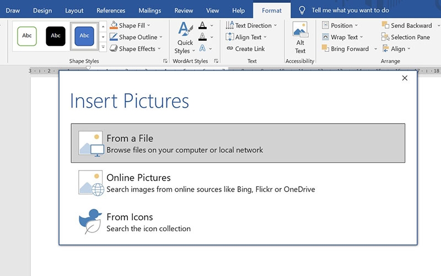This screenshot has height=276, width=441.
Task: Click the Tell me what you want to do box
Action: (350, 10)
